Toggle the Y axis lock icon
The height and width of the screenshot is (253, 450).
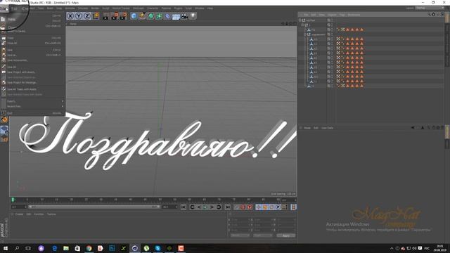tap(78, 15)
